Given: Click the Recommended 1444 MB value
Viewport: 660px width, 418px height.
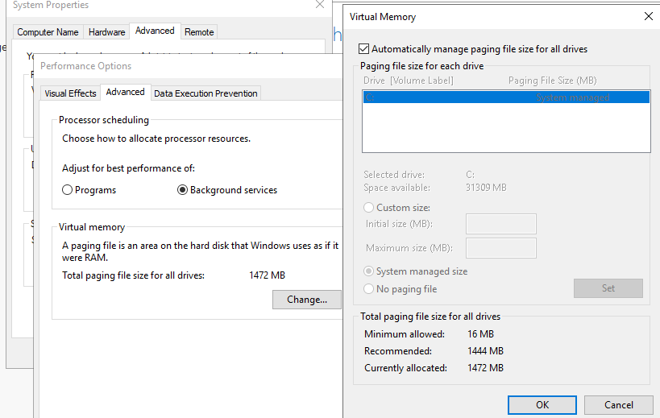Looking at the screenshot, I should click(485, 351).
